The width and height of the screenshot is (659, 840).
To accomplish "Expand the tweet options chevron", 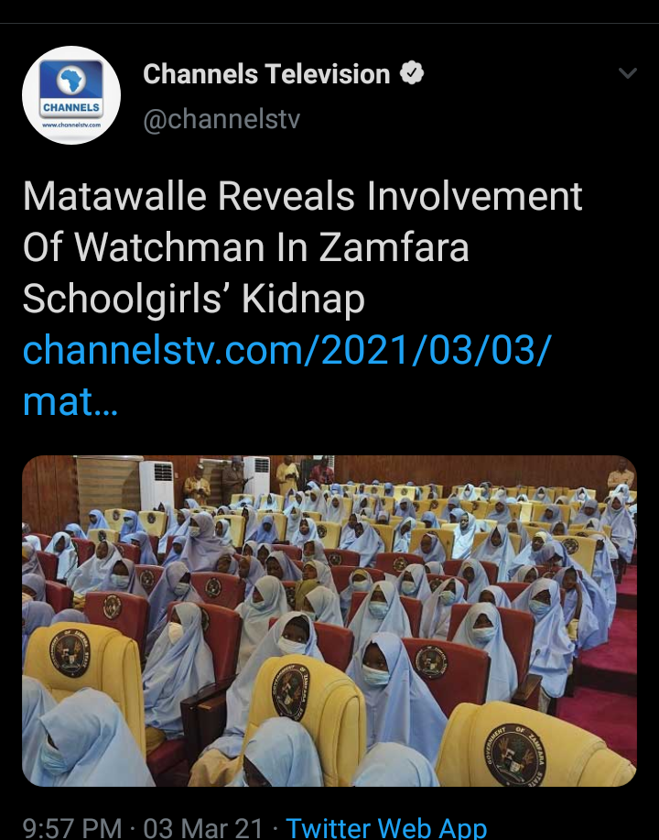I will tap(627, 73).
